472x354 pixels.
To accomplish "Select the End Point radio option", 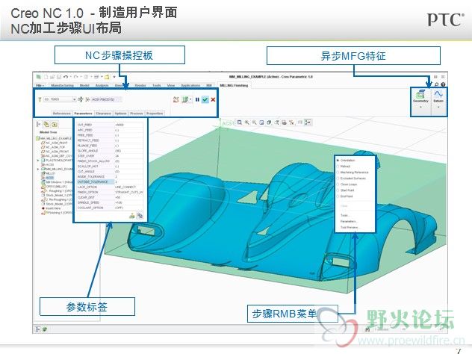I will (345, 196).
